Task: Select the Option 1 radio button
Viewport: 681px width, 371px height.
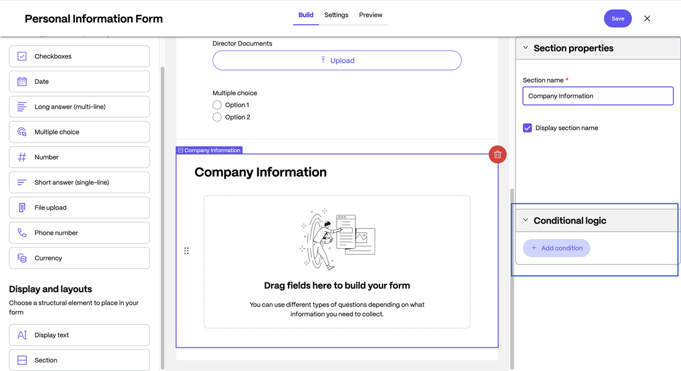Action: click(x=217, y=105)
